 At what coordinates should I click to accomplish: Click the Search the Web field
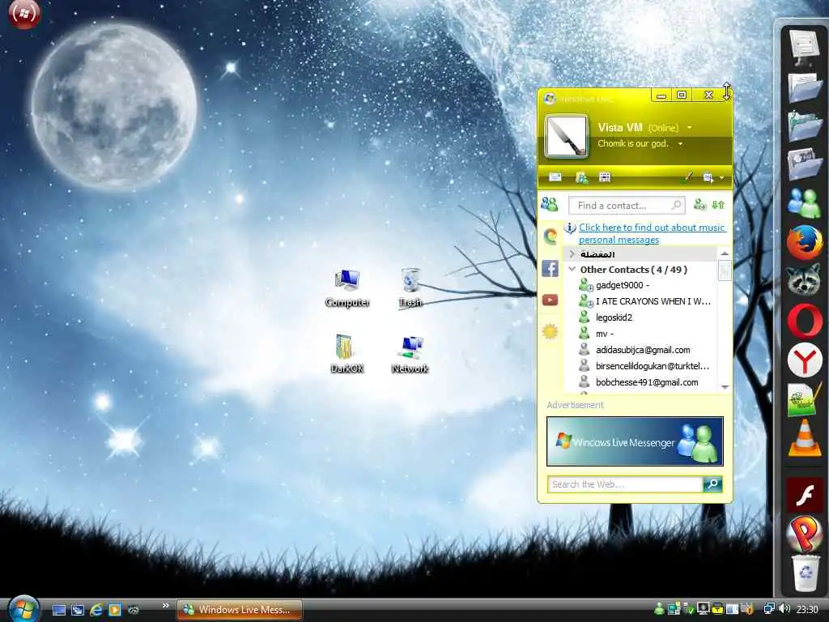pyautogui.click(x=626, y=484)
